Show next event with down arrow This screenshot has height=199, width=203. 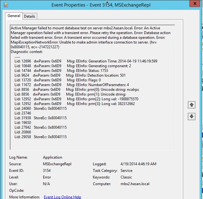pos(192,116)
